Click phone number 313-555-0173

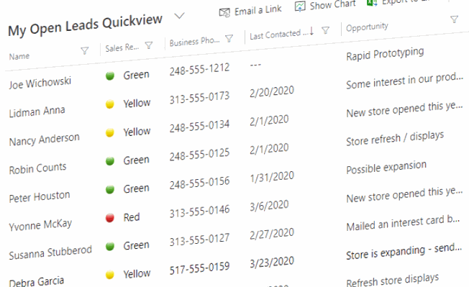coord(199,98)
